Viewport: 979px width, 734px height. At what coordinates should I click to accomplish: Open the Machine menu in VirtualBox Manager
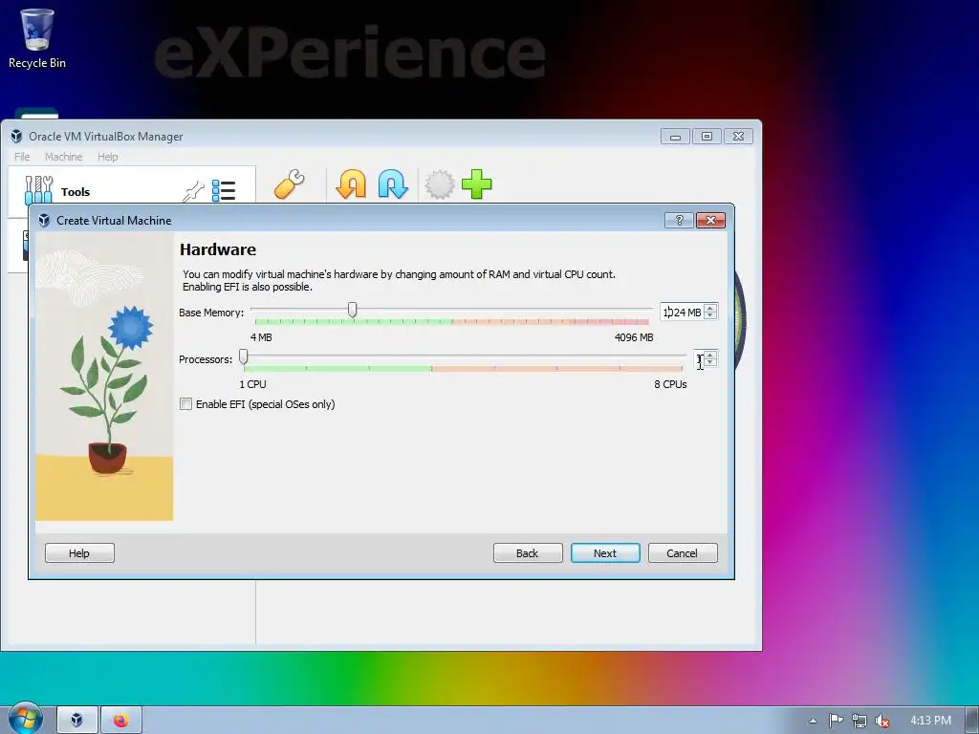(x=64, y=157)
